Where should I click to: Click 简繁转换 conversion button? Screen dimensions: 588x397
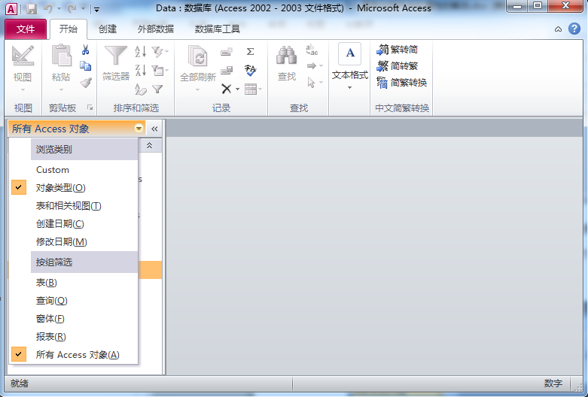(401, 83)
